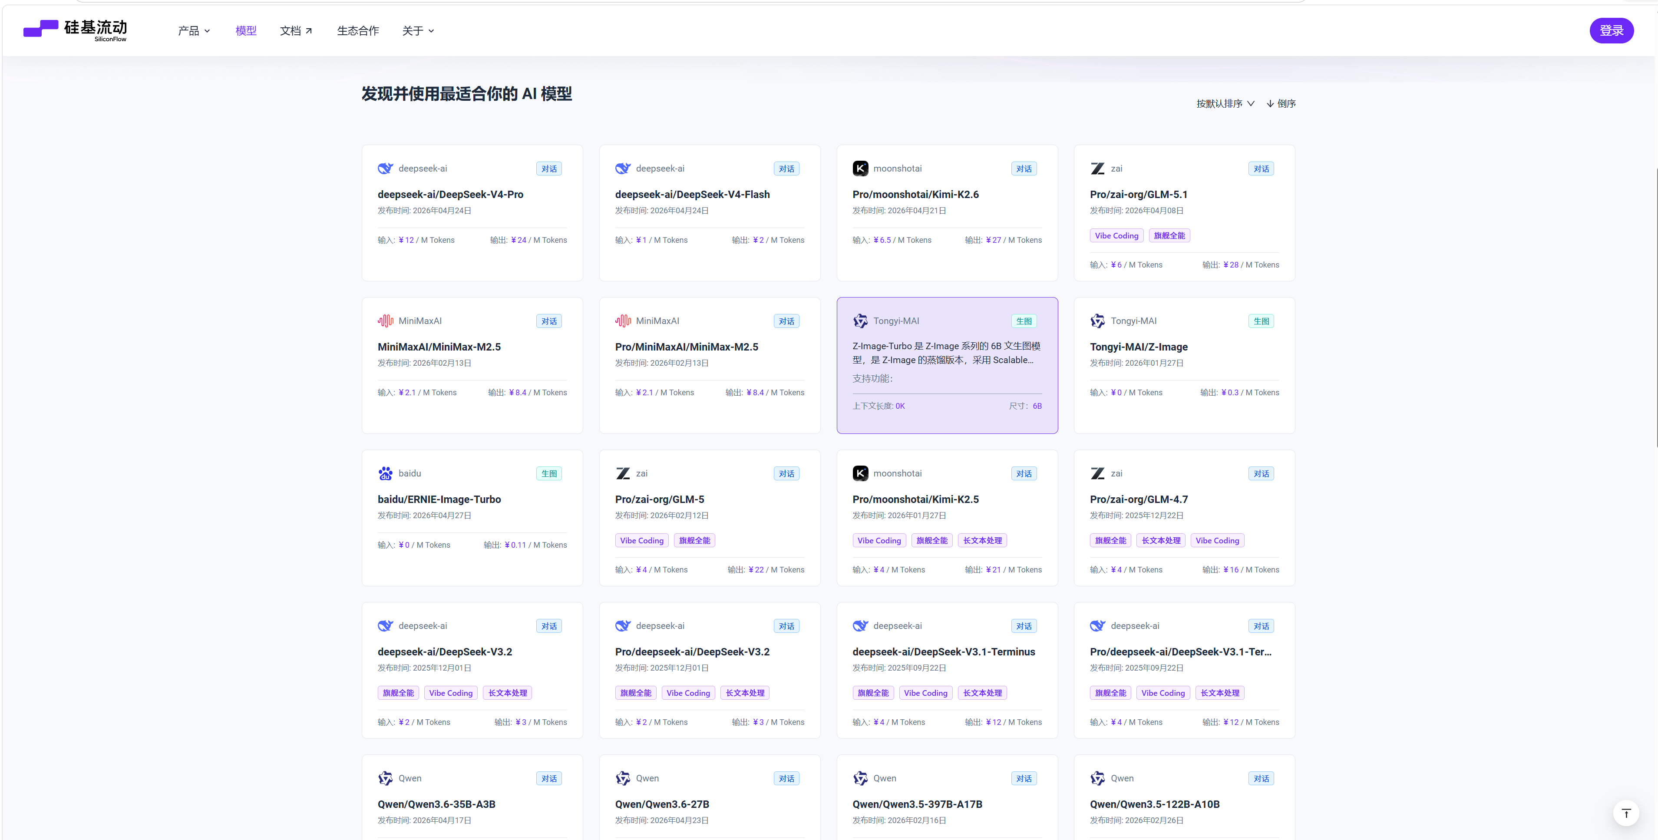The width and height of the screenshot is (1658, 840).
Task: Click the moonshotai icon on Kimi-K2.6 card
Action: coord(860,169)
